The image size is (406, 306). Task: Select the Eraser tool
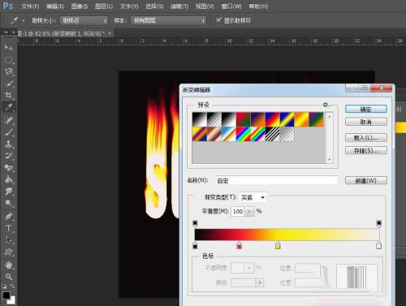click(8, 168)
